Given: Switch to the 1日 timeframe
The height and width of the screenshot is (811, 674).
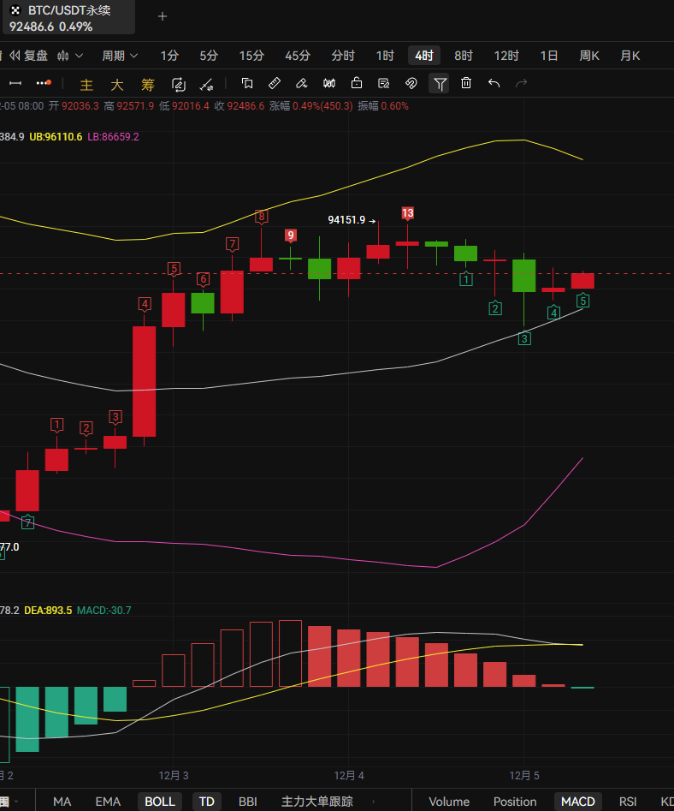Looking at the screenshot, I should [549, 56].
